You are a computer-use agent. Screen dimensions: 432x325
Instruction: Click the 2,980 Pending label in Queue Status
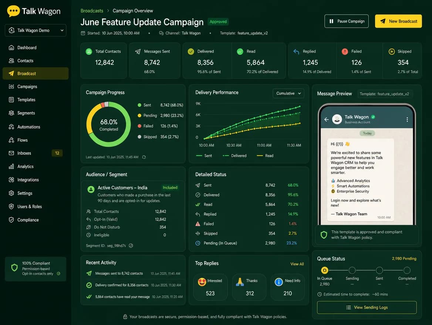404,259
